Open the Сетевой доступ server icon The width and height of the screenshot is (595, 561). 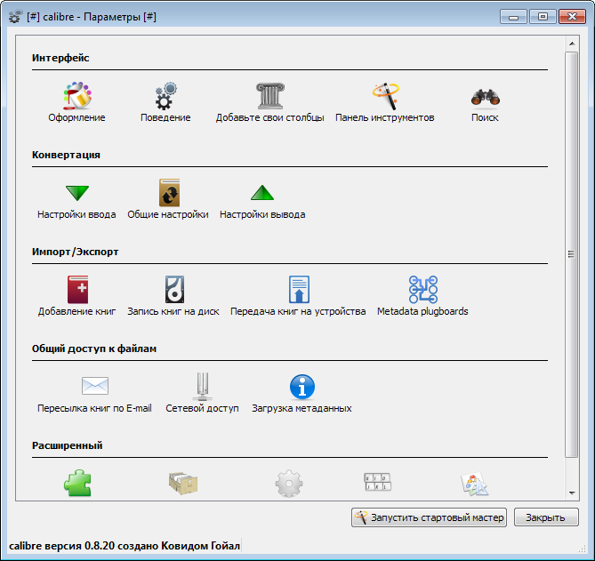click(x=203, y=387)
